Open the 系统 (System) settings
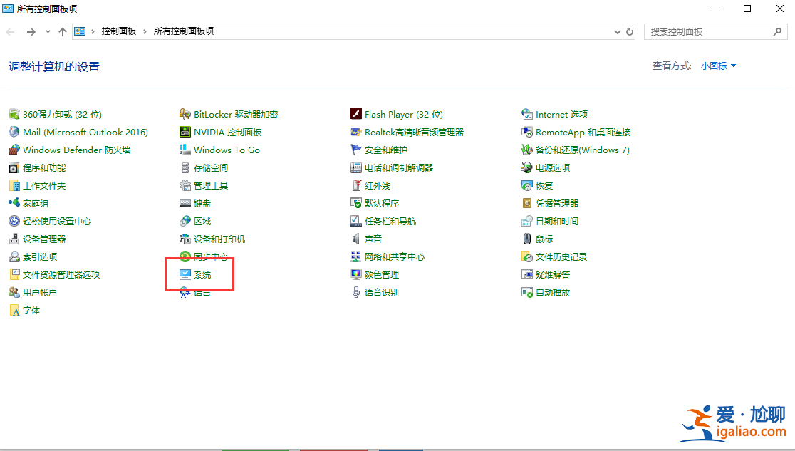 coord(204,274)
